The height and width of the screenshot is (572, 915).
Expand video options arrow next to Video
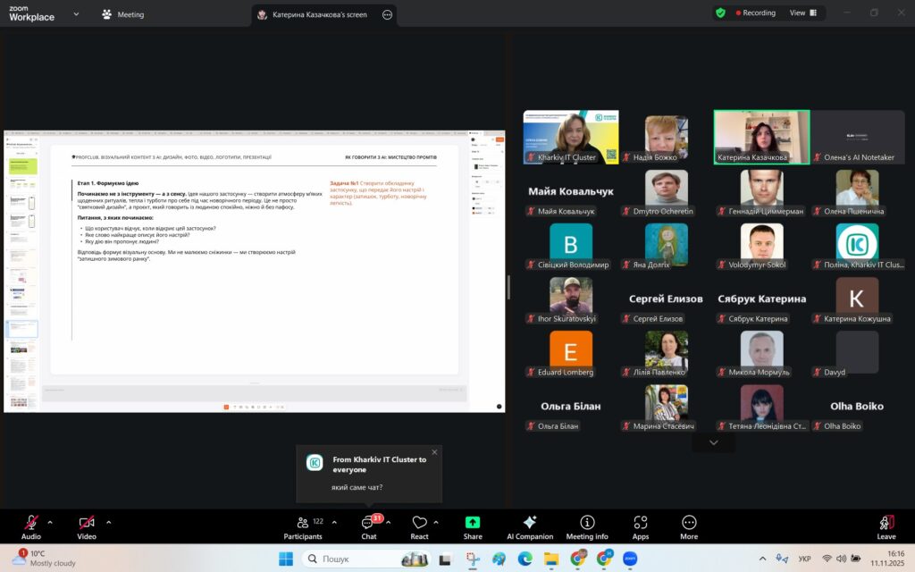[109, 522]
